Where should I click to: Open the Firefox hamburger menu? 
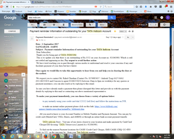tap(171, 7)
